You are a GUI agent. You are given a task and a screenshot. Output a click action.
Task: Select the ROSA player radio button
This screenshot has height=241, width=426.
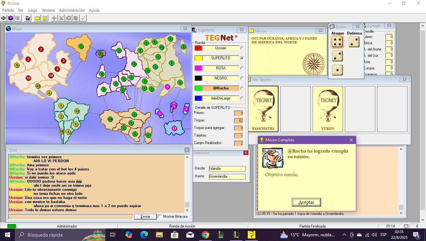point(242,68)
